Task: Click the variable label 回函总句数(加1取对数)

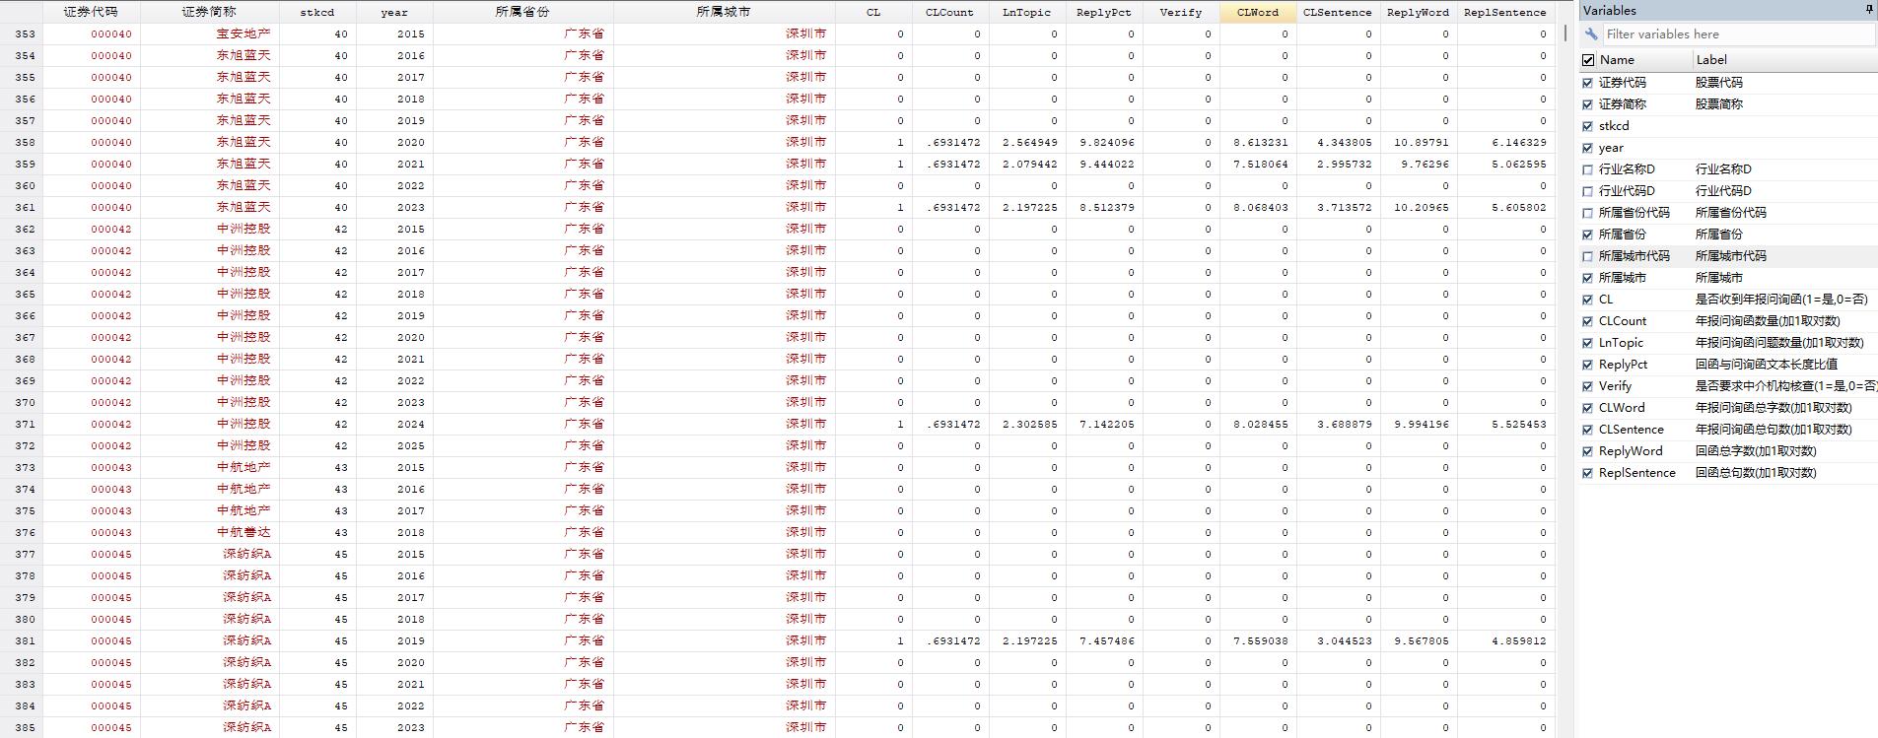Action: (1756, 473)
